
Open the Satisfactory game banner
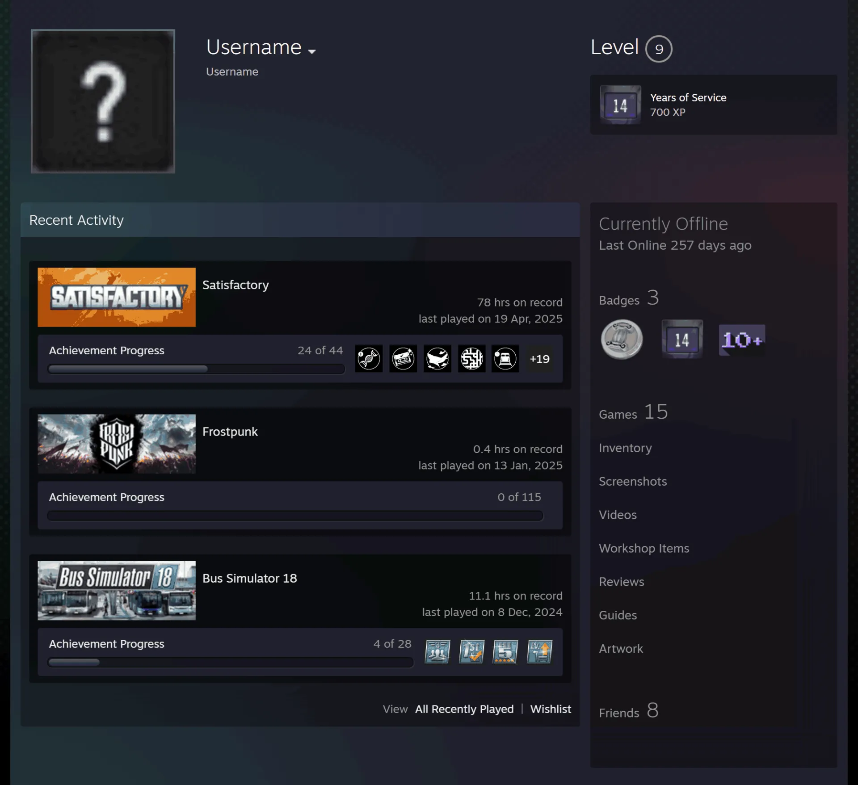[x=117, y=297]
